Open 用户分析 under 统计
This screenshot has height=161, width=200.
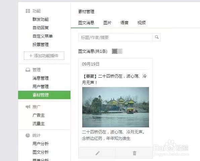tap(41, 144)
